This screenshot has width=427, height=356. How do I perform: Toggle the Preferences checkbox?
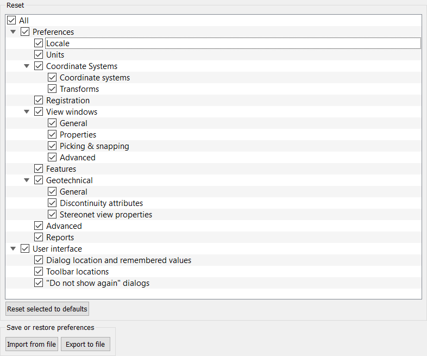[25, 32]
